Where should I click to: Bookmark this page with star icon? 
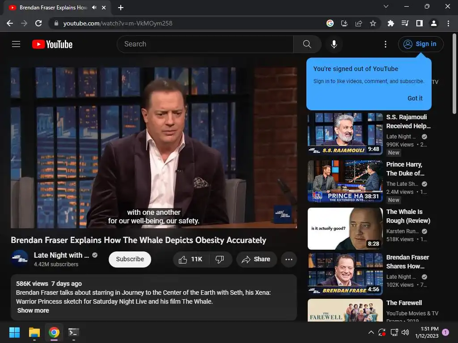pos(373,23)
